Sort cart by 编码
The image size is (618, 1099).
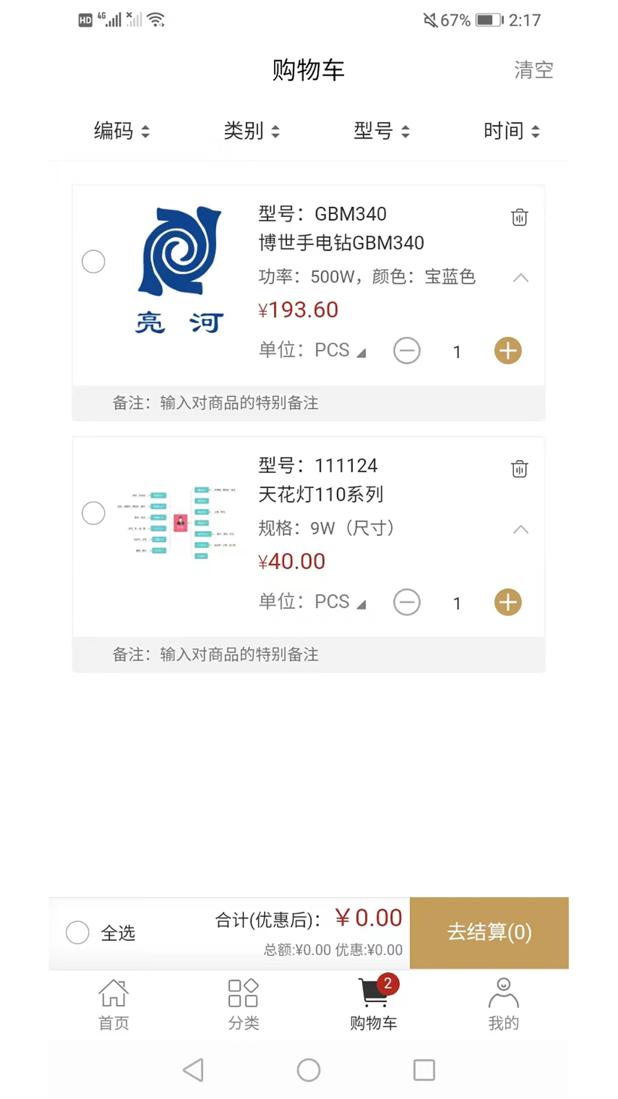click(x=121, y=131)
